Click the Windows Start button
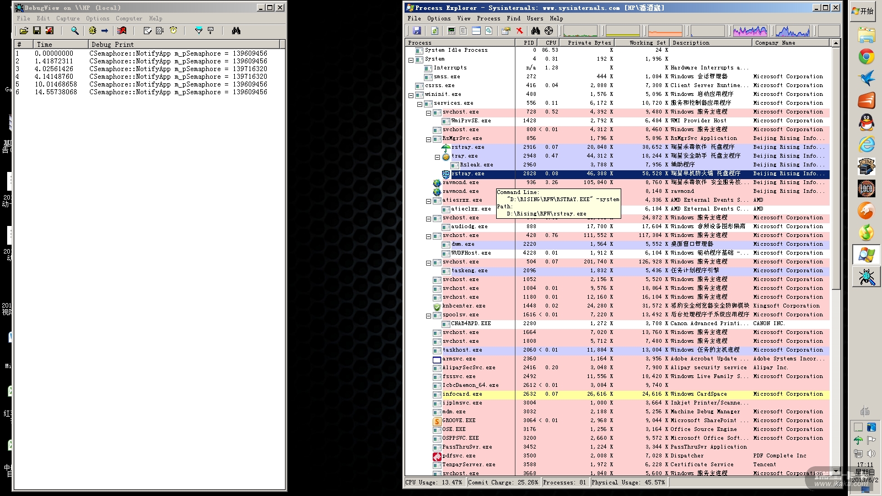Viewport: 882px width, 496px height. [x=863, y=11]
